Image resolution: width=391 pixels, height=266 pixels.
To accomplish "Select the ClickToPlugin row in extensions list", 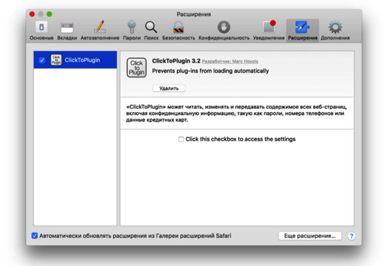I will [75, 60].
